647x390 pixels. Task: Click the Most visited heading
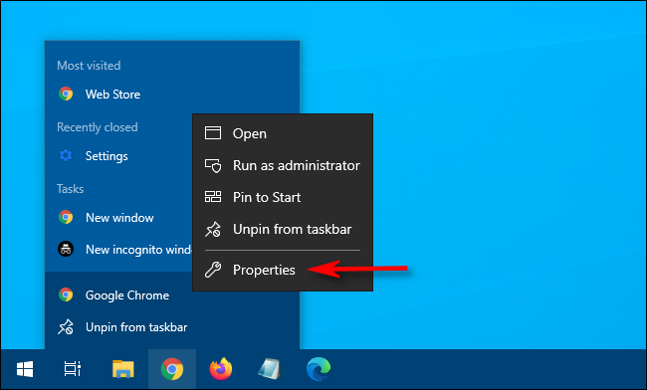89,66
